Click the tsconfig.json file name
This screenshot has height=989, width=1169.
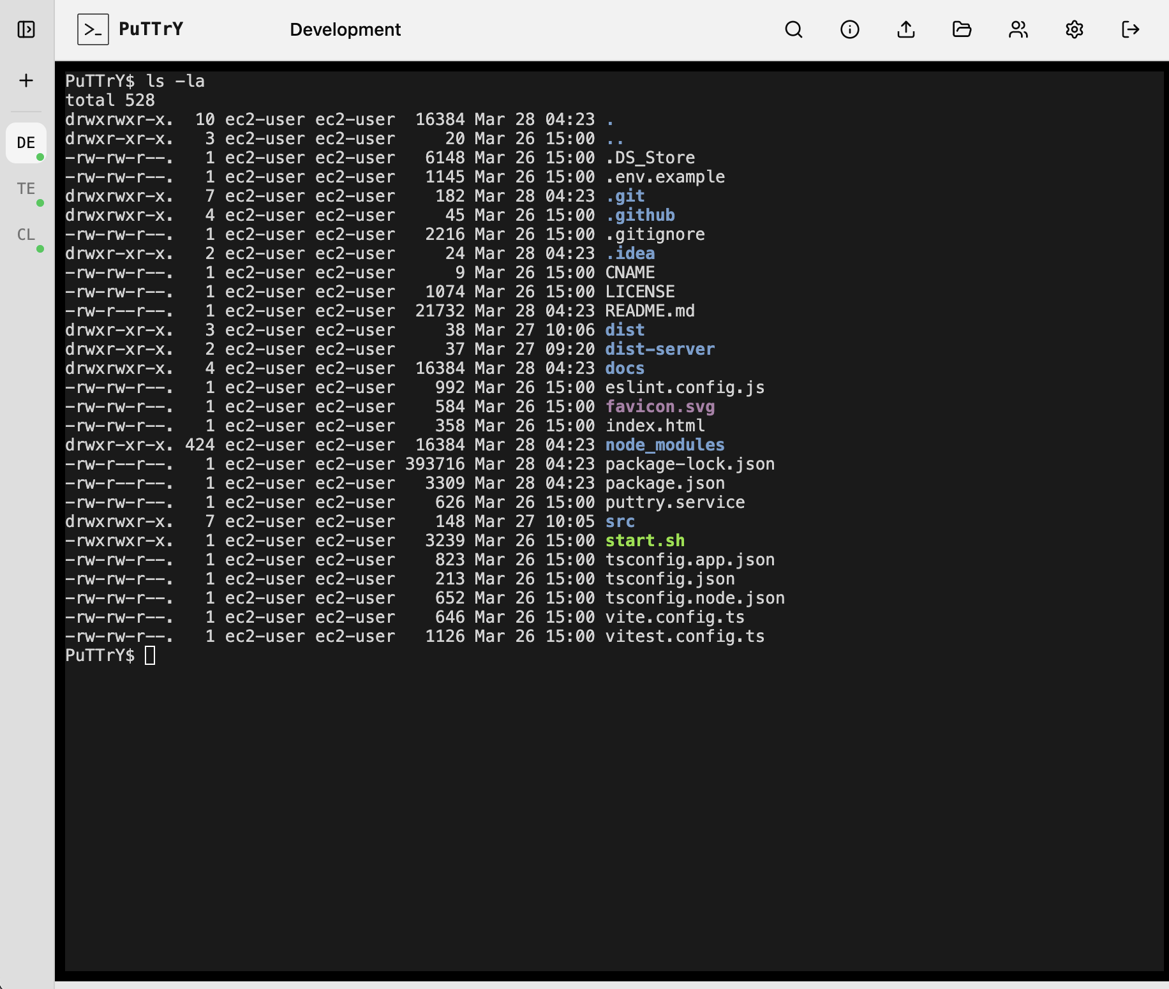670,579
